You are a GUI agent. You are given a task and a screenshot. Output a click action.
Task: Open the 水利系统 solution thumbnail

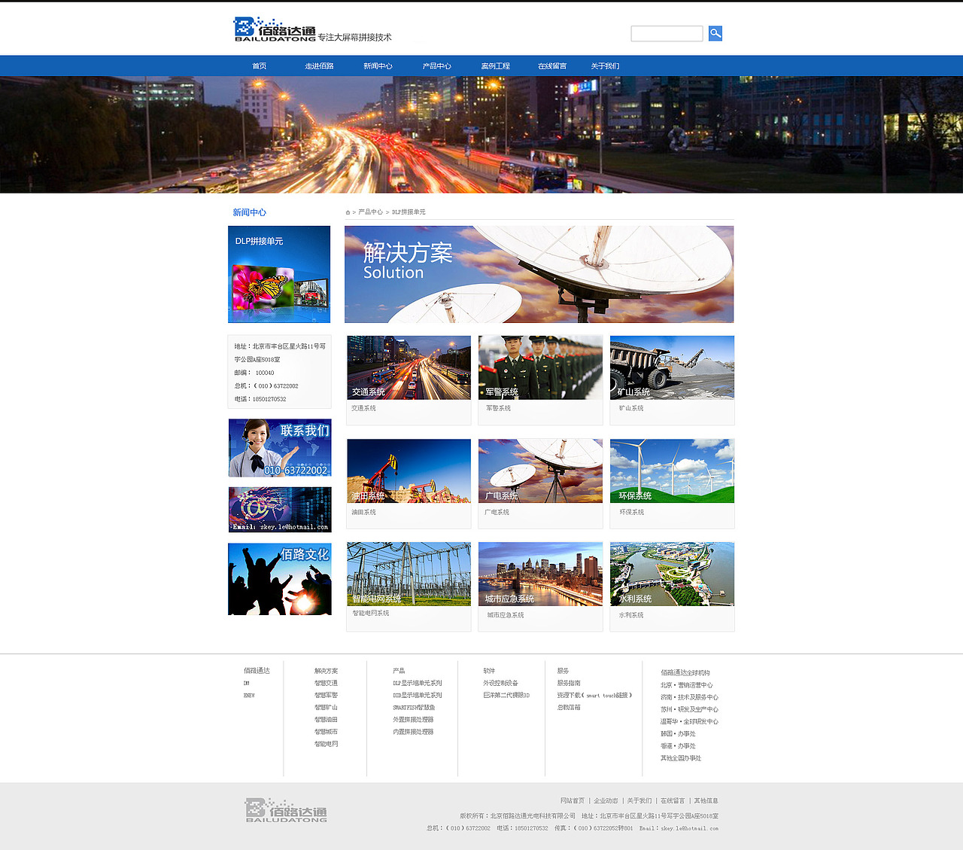672,574
